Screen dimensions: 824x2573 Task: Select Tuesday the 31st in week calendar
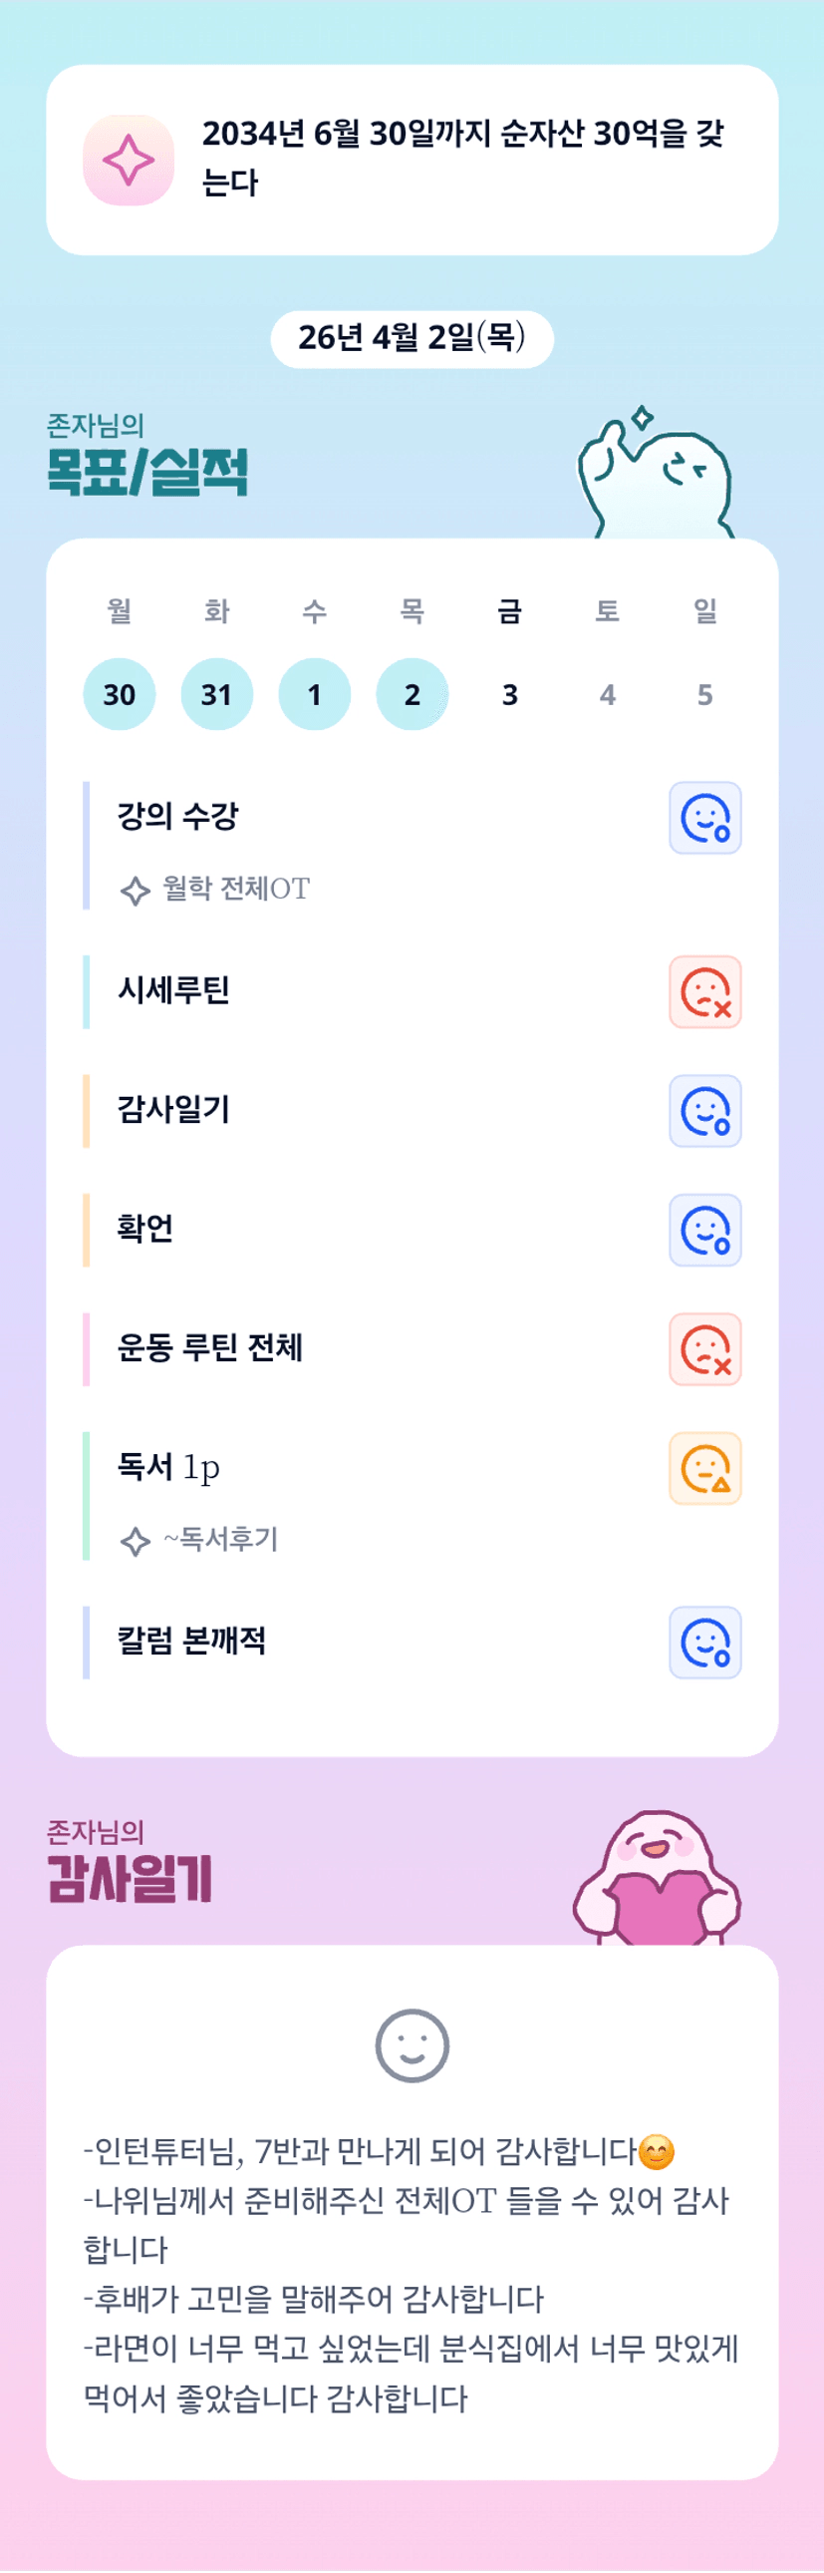216,694
